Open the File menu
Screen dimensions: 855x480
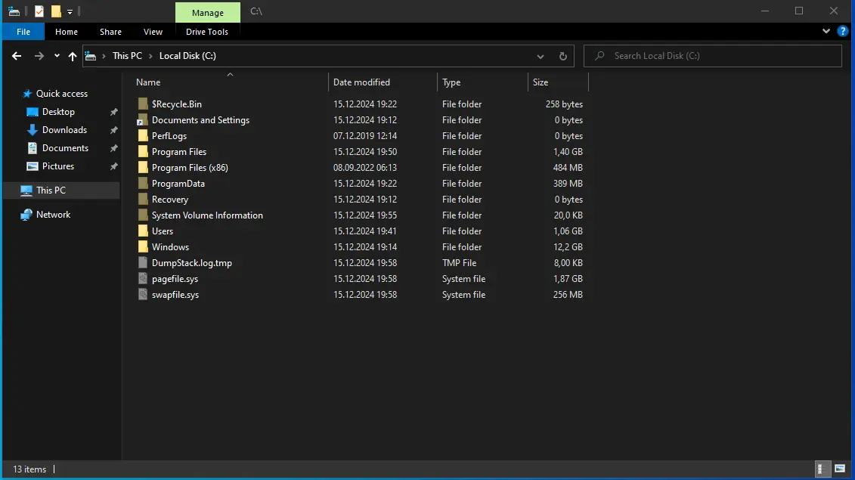coord(23,32)
